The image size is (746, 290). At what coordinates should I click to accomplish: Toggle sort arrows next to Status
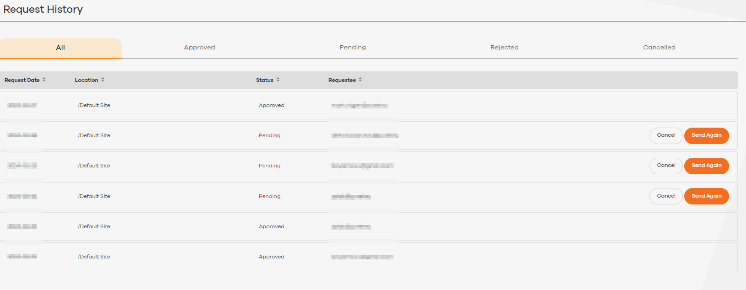pos(278,80)
